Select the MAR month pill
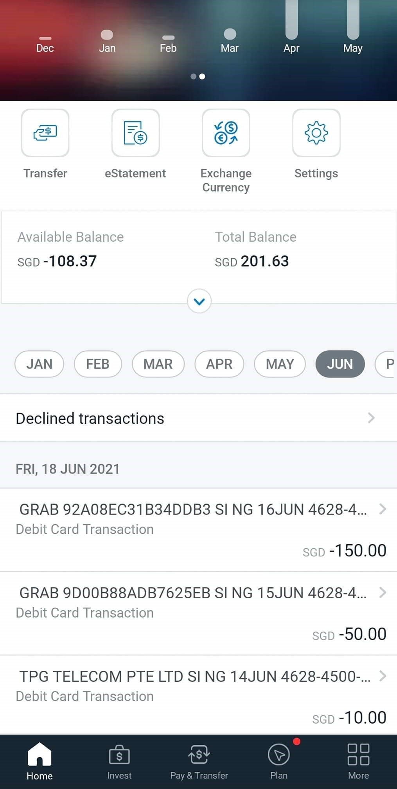This screenshot has height=789, width=397. tap(158, 364)
